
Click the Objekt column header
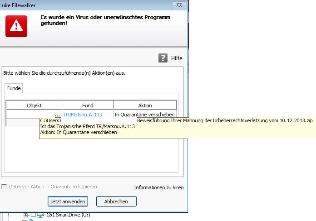pyautogui.click(x=34, y=106)
